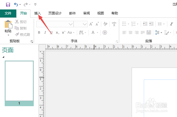Screen dimensions: 177x117
Task: Click the vertical ruler marker near 1
Action: [x=41, y=77]
